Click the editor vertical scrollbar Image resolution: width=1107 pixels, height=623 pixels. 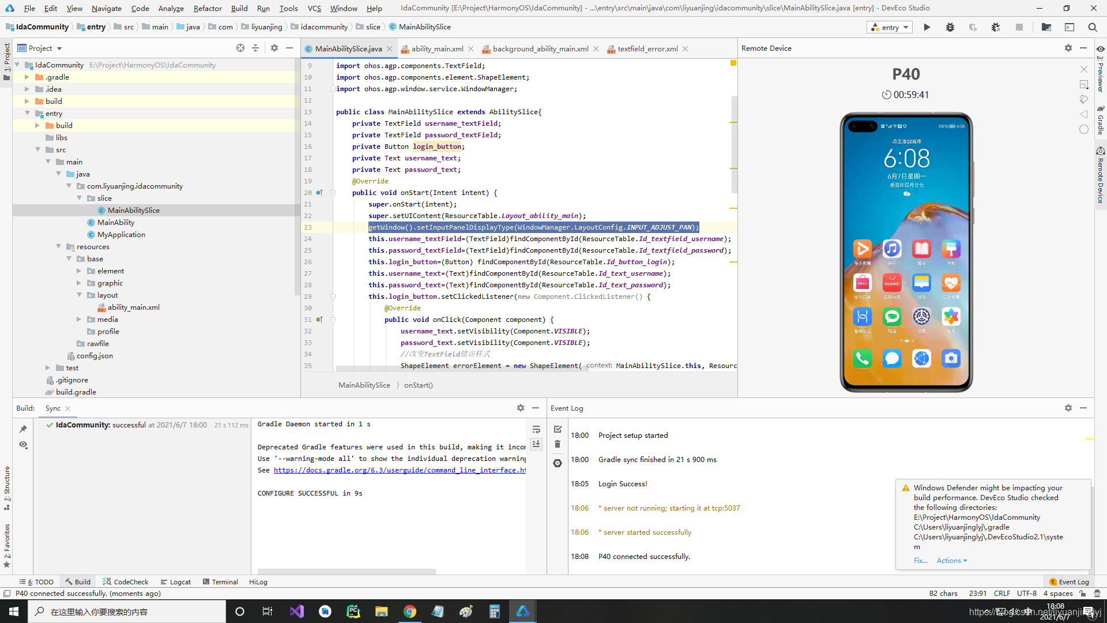point(735,144)
